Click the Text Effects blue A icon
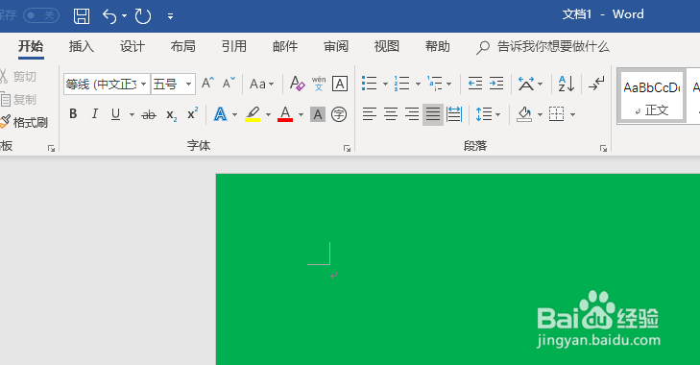 click(x=220, y=114)
